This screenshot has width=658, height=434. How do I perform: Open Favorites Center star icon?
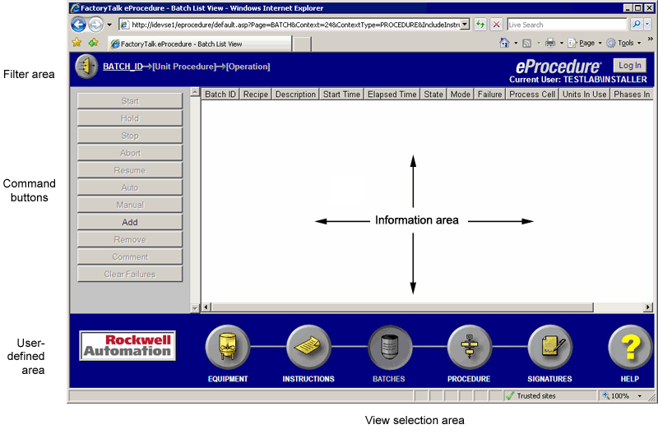point(76,43)
